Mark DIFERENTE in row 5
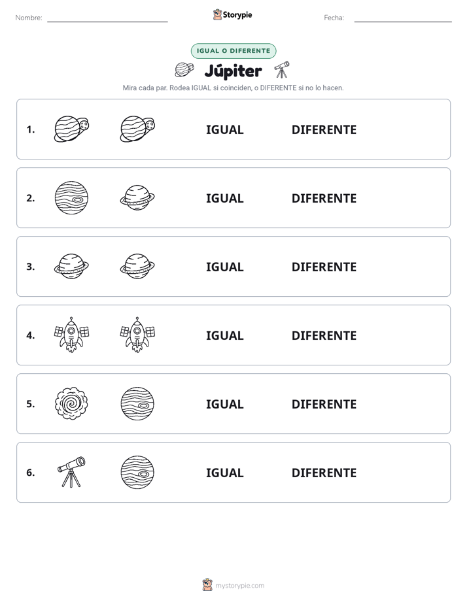Image resolution: width=467 pixels, height=604 pixels. tap(324, 404)
